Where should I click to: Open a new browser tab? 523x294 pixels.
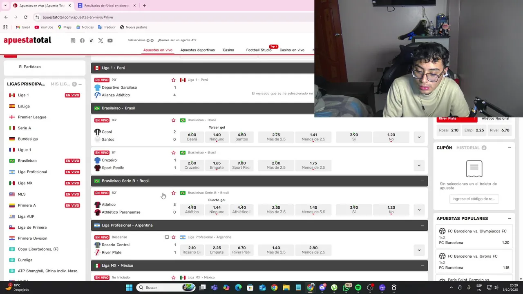click(x=144, y=6)
